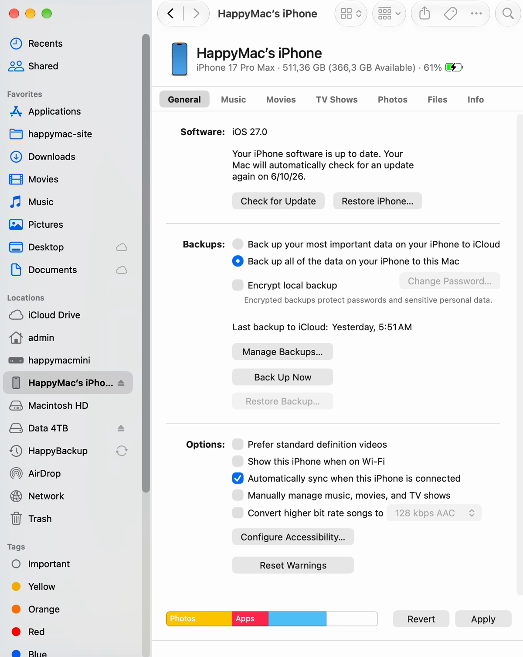Open the icon view switcher dropdown
The width and height of the screenshot is (523, 657).
(351, 14)
